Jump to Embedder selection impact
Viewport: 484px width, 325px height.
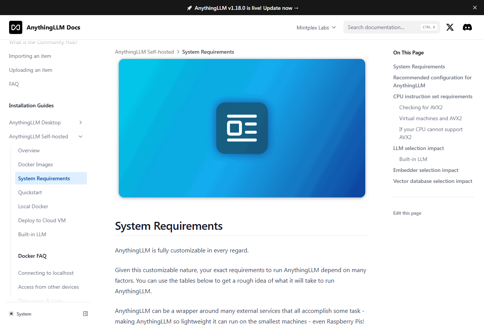click(426, 170)
